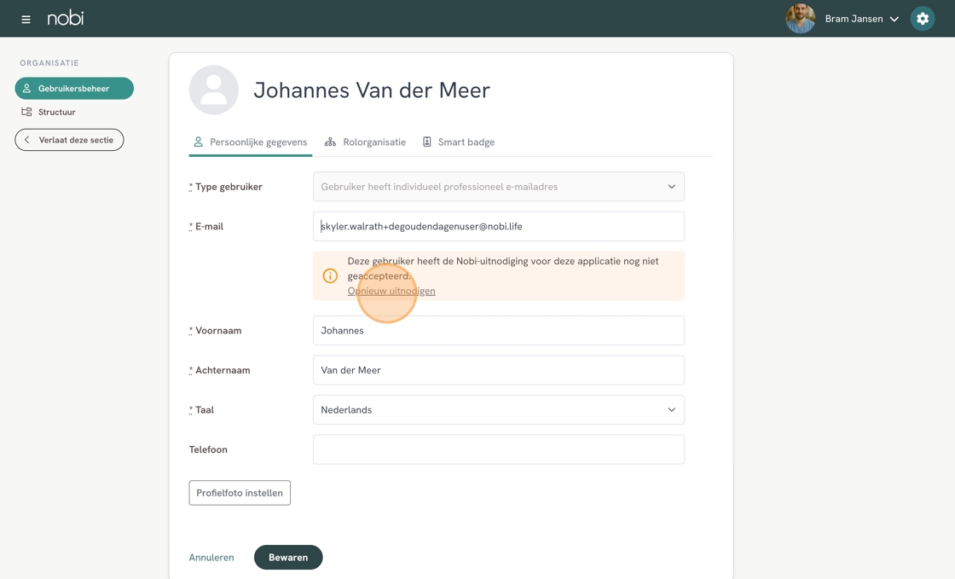Image resolution: width=955 pixels, height=579 pixels.
Task: Click the Verlaat deze sectie button
Action: point(69,140)
